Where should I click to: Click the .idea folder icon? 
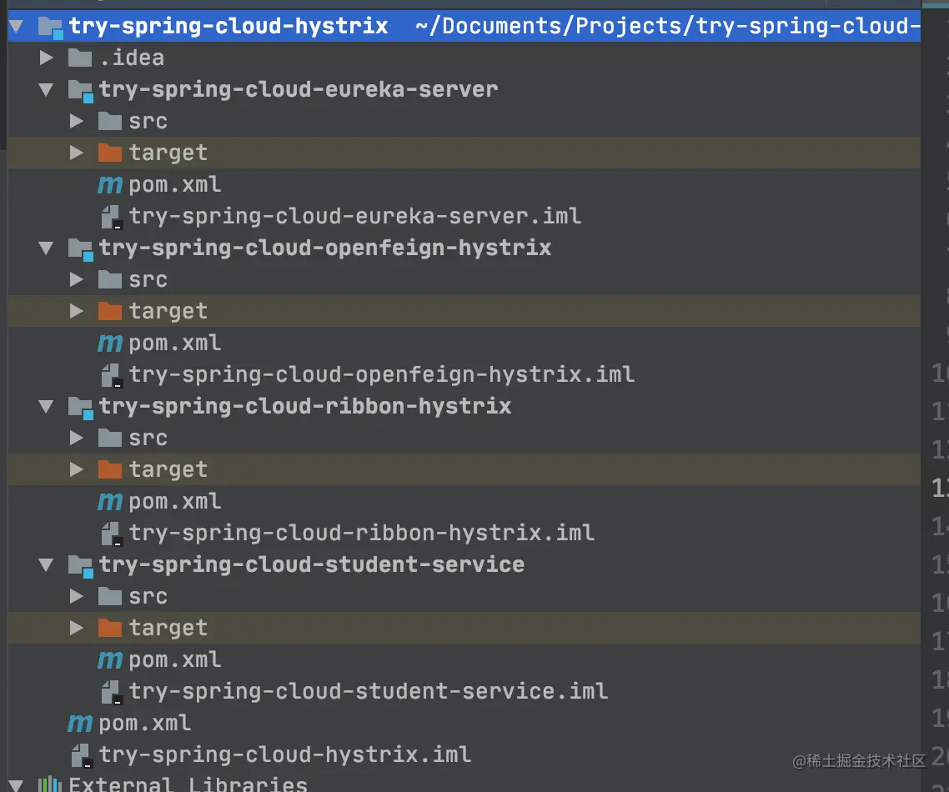coord(80,58)
